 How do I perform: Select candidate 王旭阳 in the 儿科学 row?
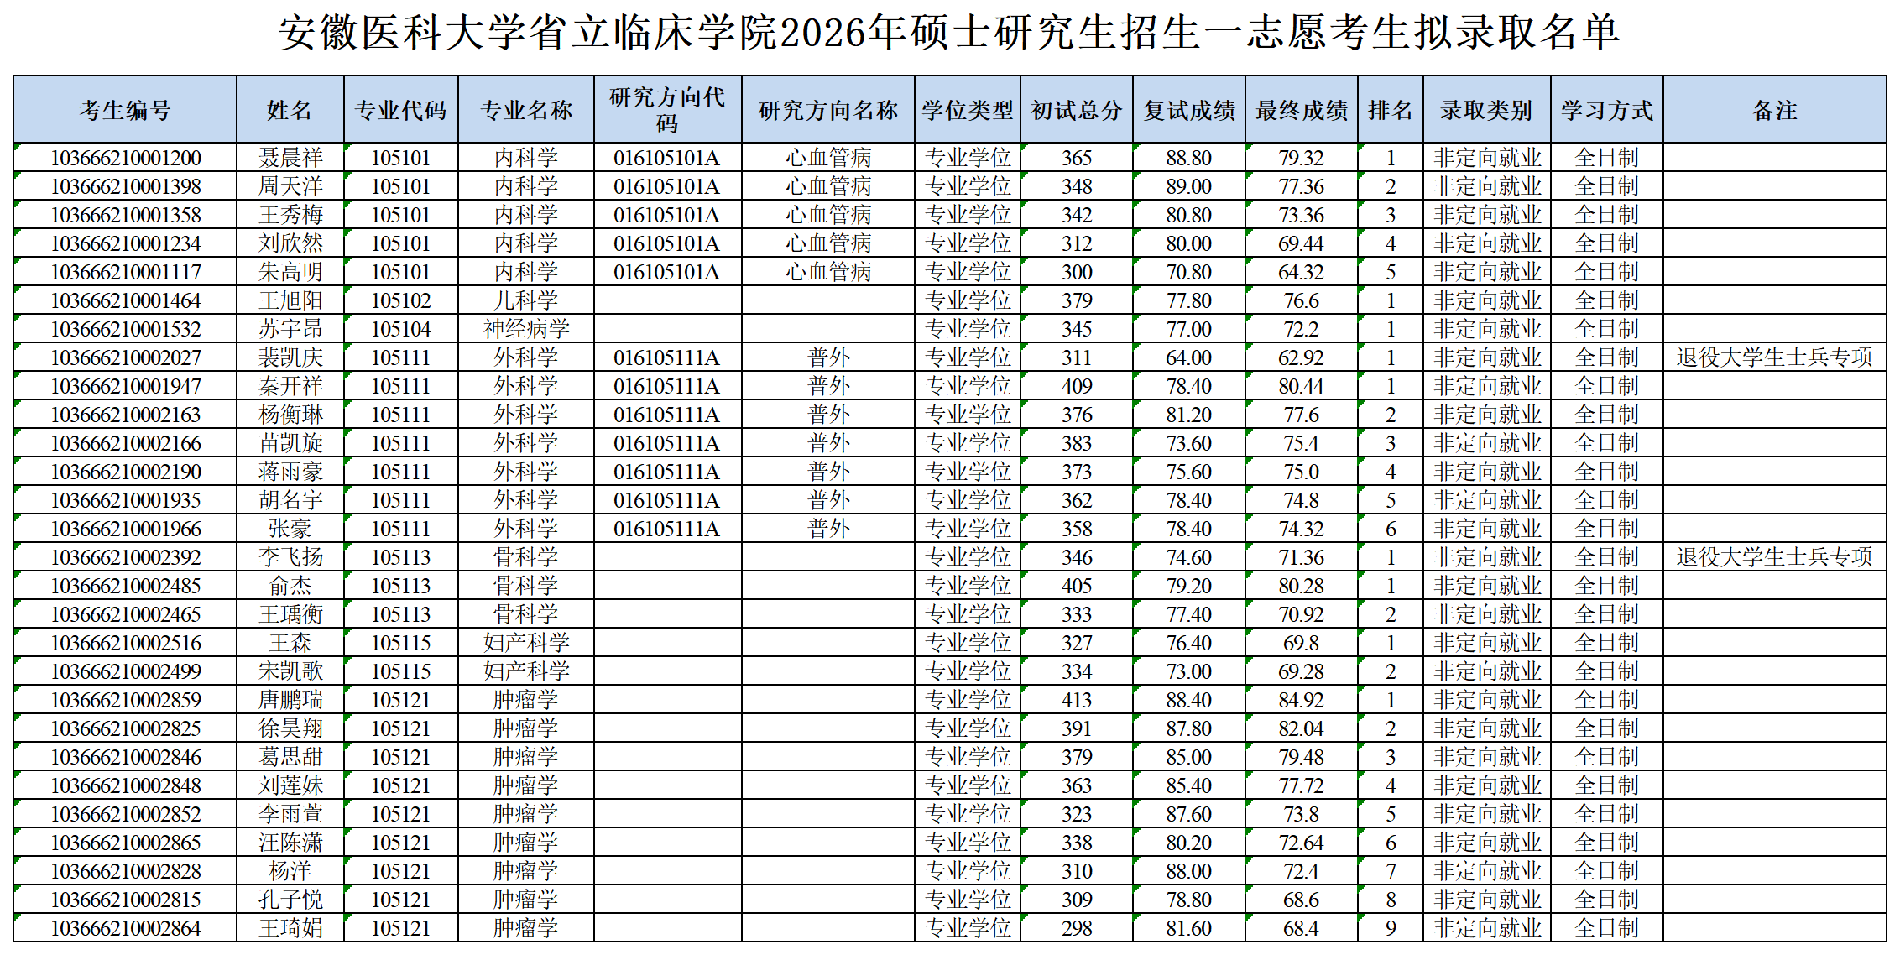click(x=291, y=299)
